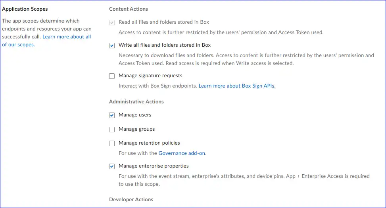Click the 'Manage retention policies' label text

click(x=149, y=143)
